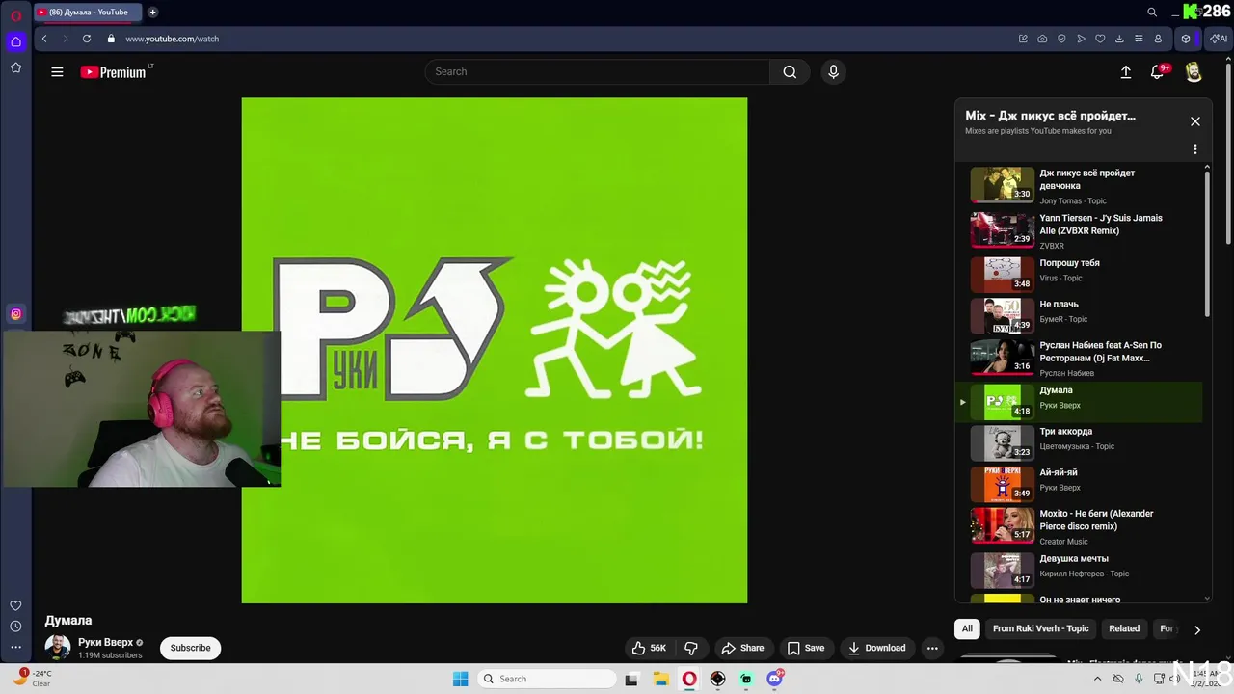Open Opera sidebar heart pinboards icon
1234x694 pixels.
(x=15, y=605)
